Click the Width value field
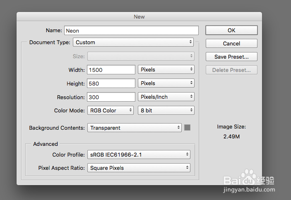Screen dimensions: 291x200 click(111, 70)
